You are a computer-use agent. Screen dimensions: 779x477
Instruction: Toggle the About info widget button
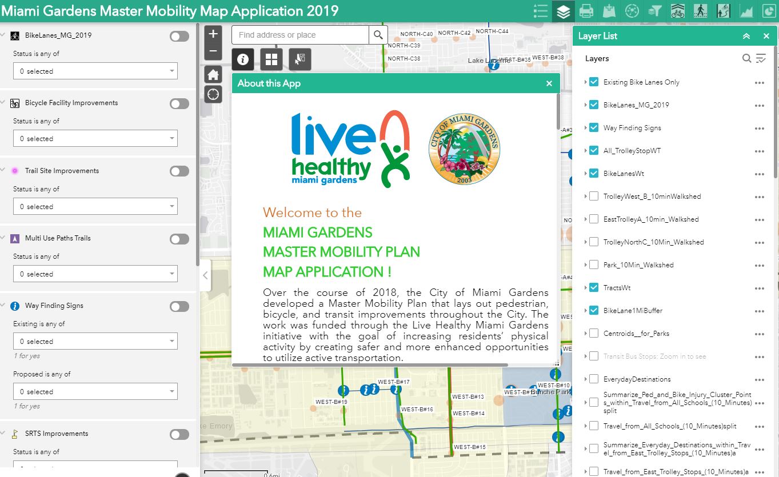243,59
